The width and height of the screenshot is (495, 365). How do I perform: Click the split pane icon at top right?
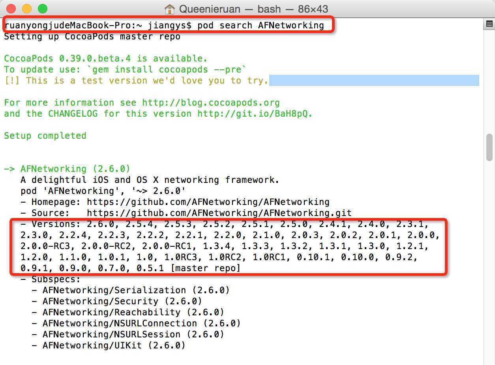pos(489,24)
